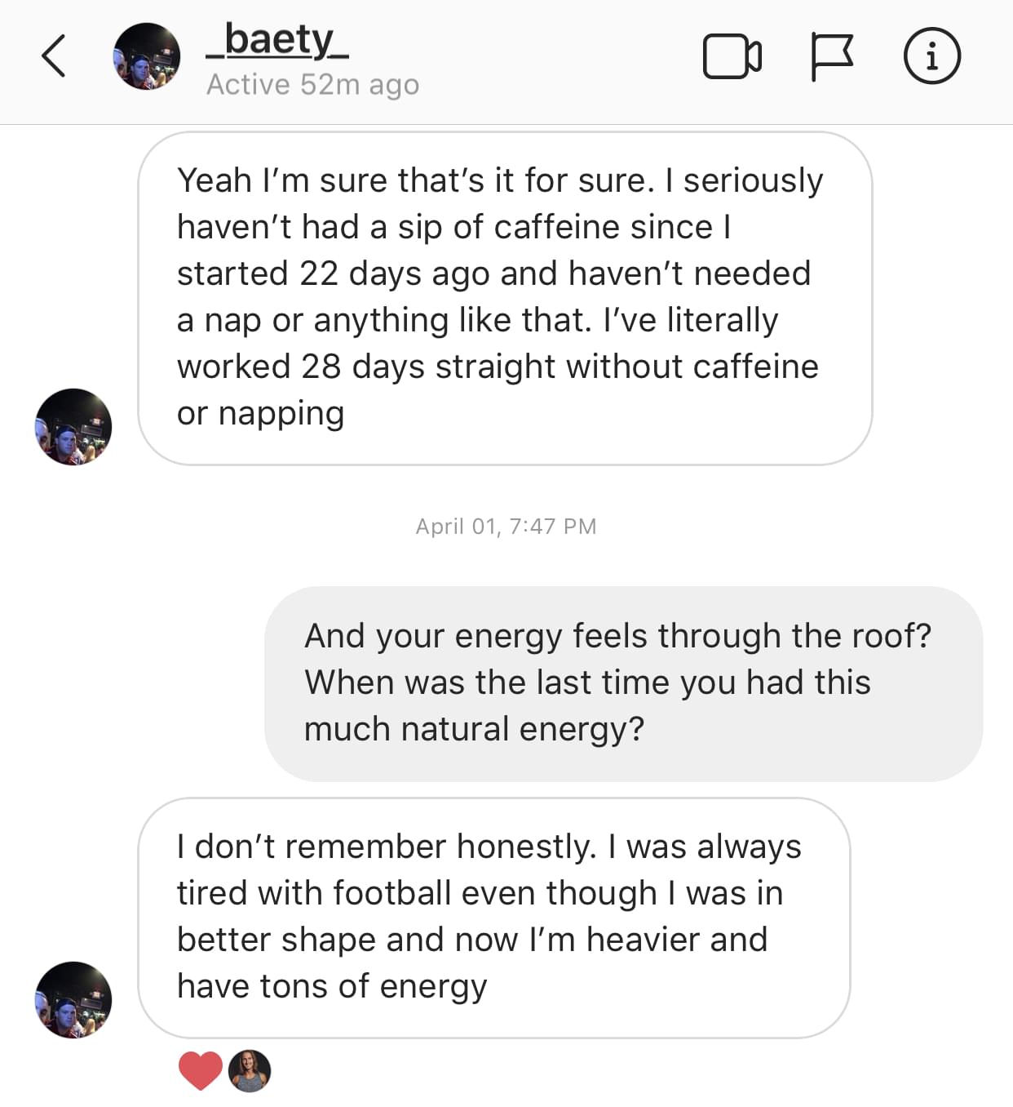The width and height of the screenshot is (1013, 1107).
Task: Start a video call with _baety_
Action: pos(732,56)
